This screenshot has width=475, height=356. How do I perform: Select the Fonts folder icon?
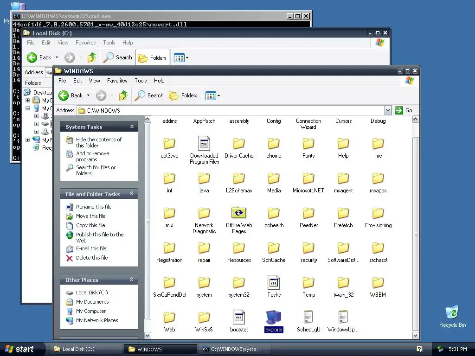pos(308,144)
